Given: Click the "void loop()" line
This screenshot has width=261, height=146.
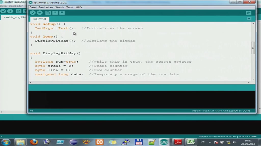Looking at the screenshot, I should click(x=46, y=36).
